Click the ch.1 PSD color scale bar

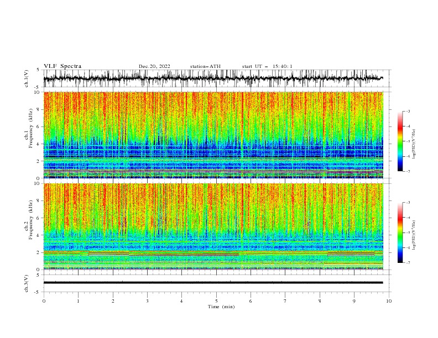coord(400,141)
